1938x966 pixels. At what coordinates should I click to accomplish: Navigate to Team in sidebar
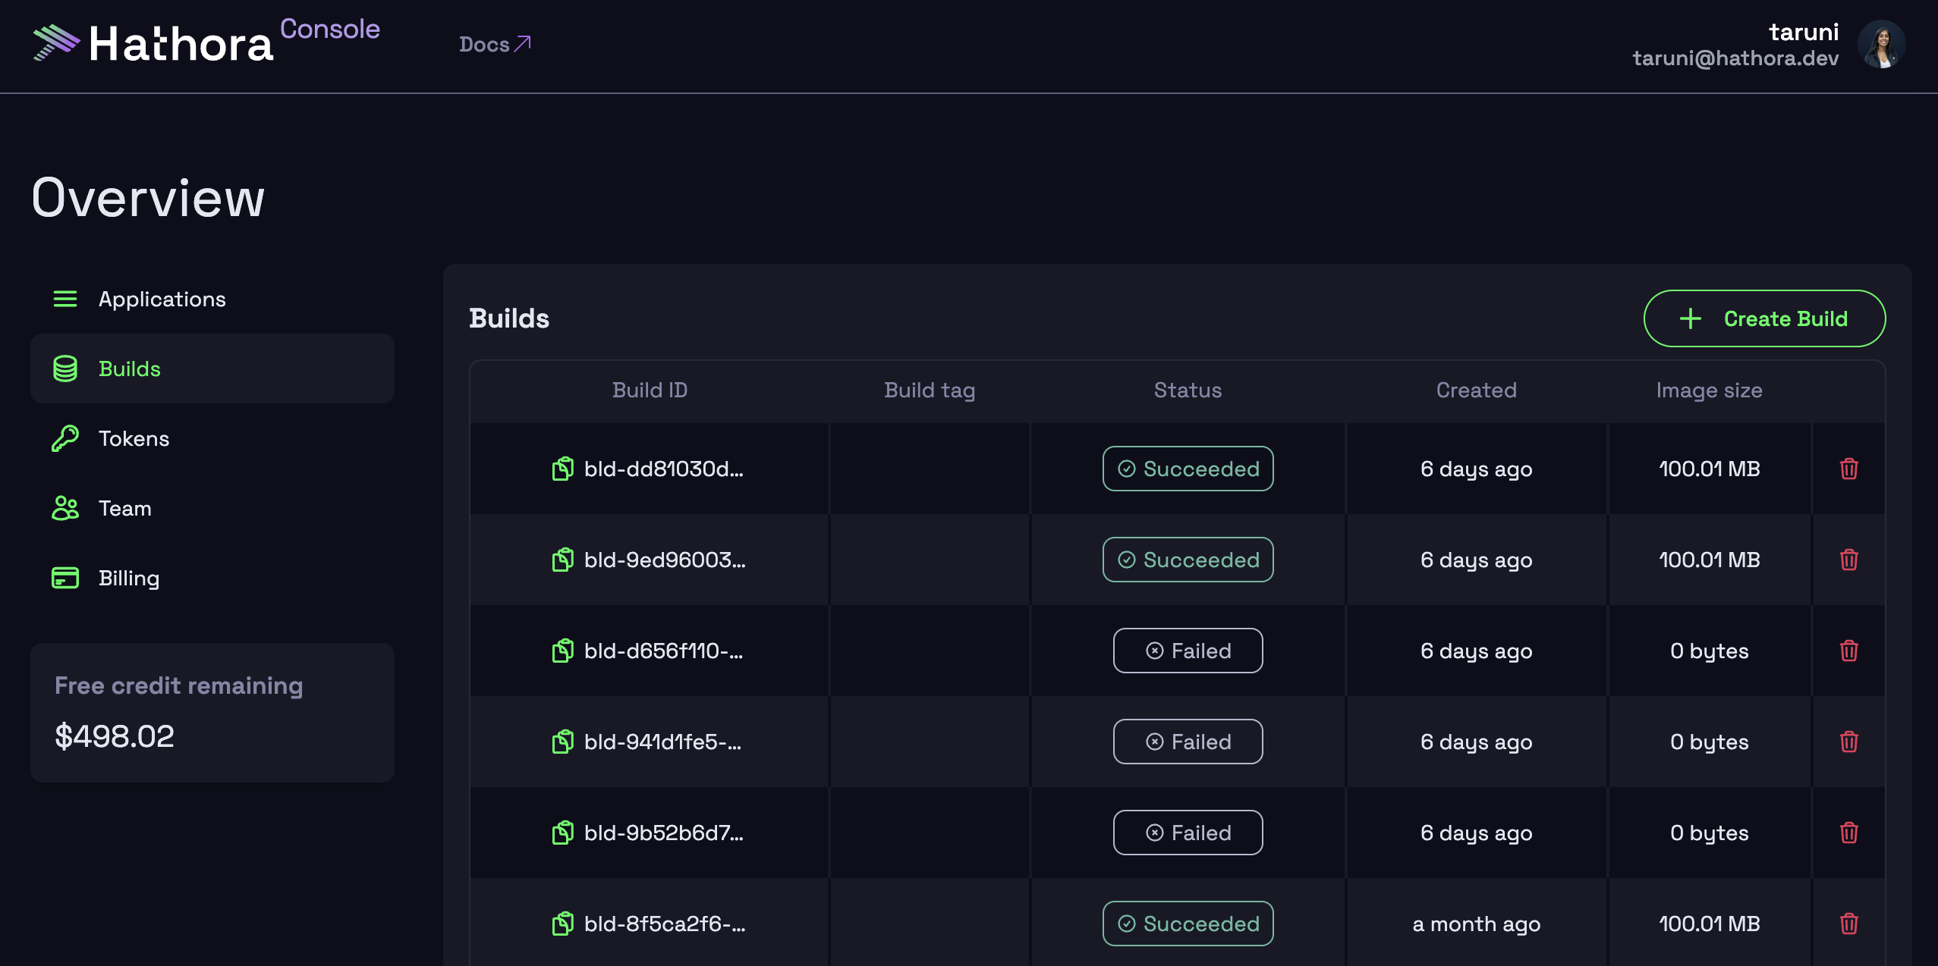click(x=124, y=508)
